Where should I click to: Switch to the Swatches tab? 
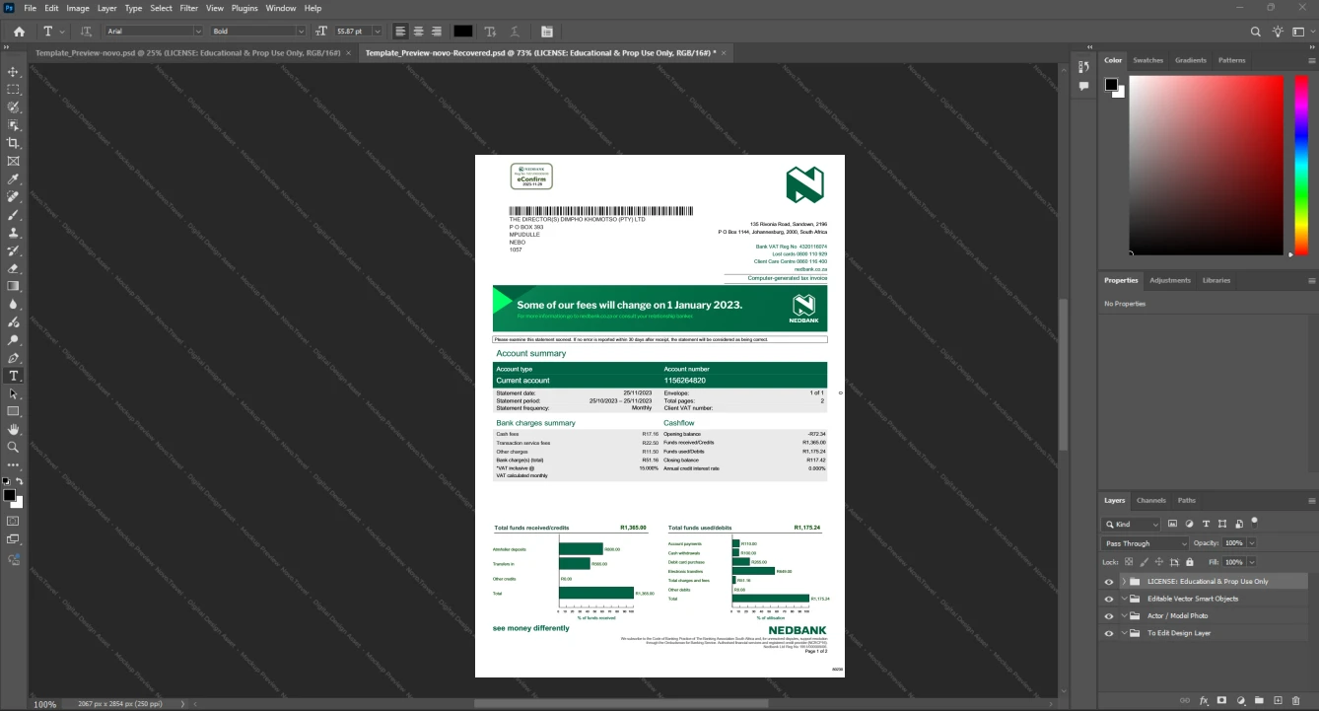click(1147, 60)
